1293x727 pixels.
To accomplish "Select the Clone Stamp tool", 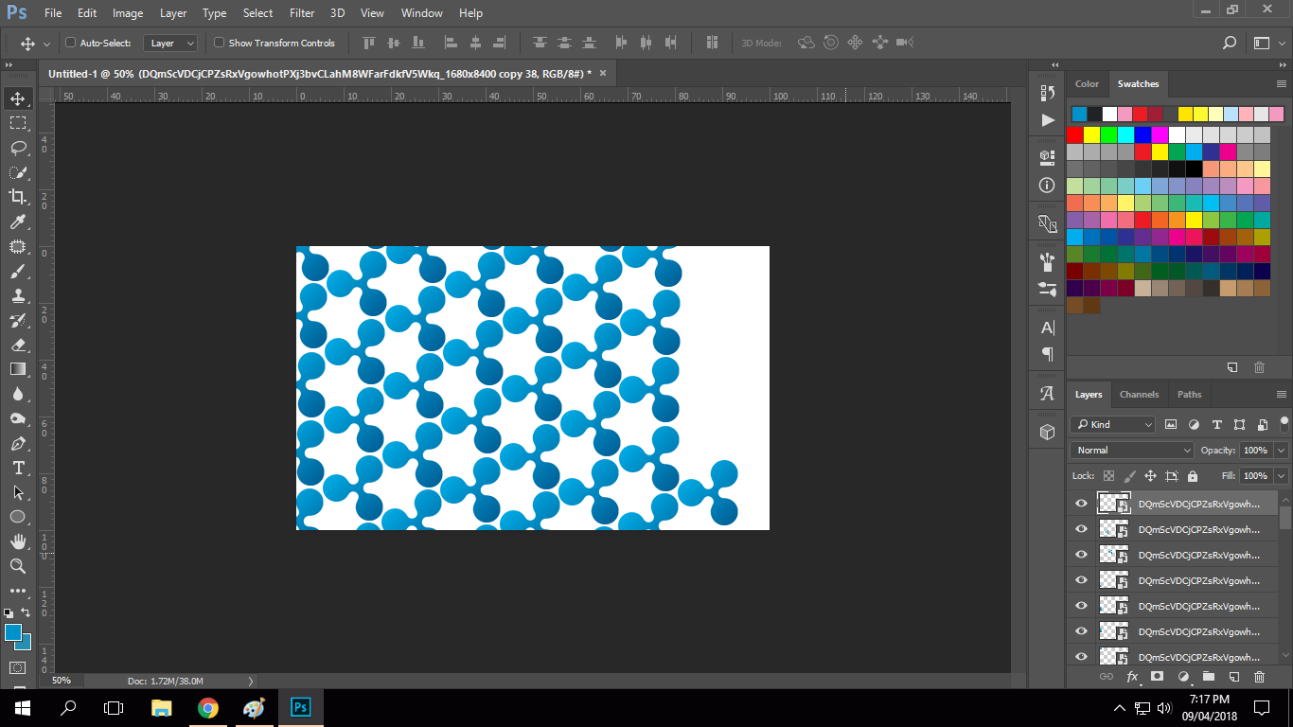I will pos(18,295).
